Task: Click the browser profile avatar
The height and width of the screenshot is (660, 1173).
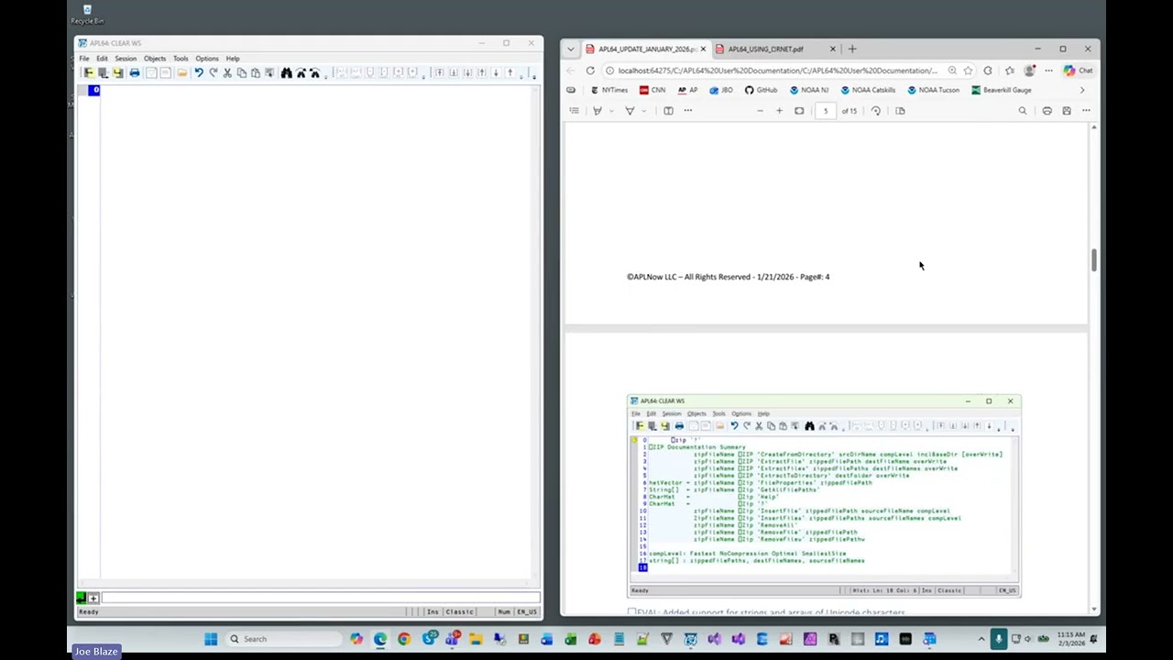Action: tap(1029, 71)
